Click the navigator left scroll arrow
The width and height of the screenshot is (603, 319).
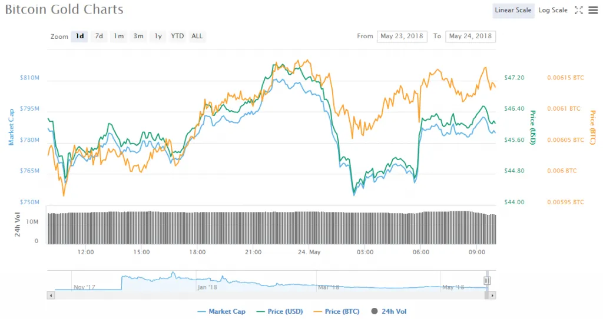[51, 295]
